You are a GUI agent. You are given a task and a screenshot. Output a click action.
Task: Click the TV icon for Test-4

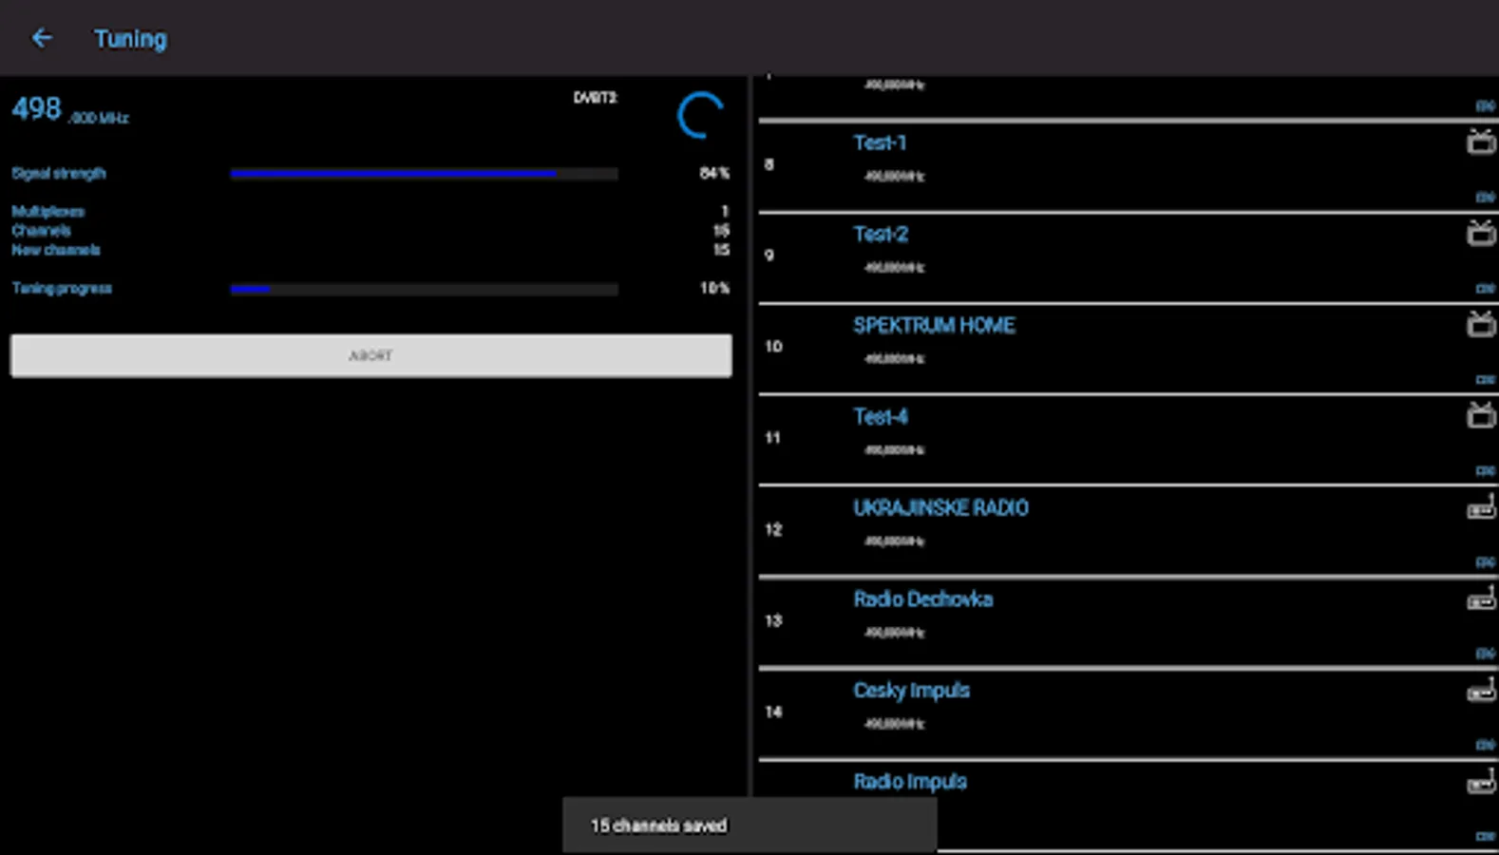click(1481, 416)
